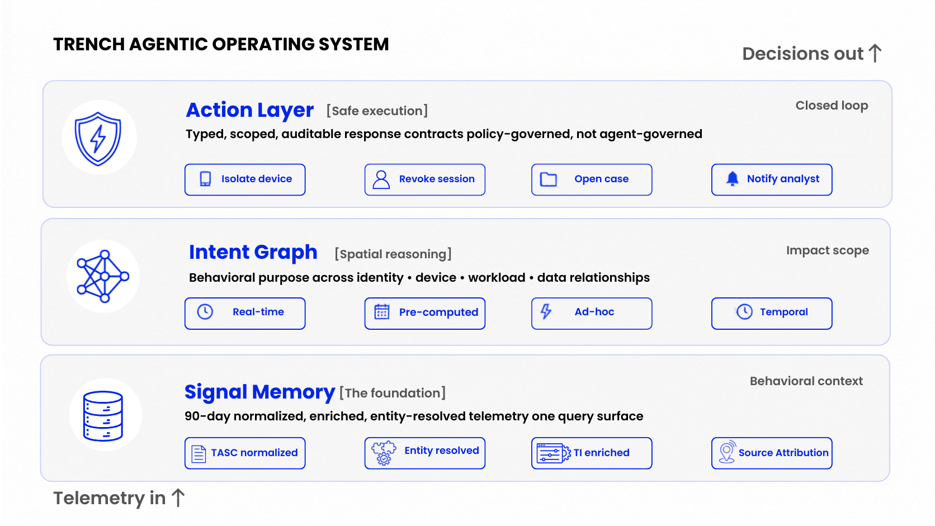Click the user icon in Revoke session
This screenshot has width=935, height=526.
pyautogui.click(x=381, y=179)
